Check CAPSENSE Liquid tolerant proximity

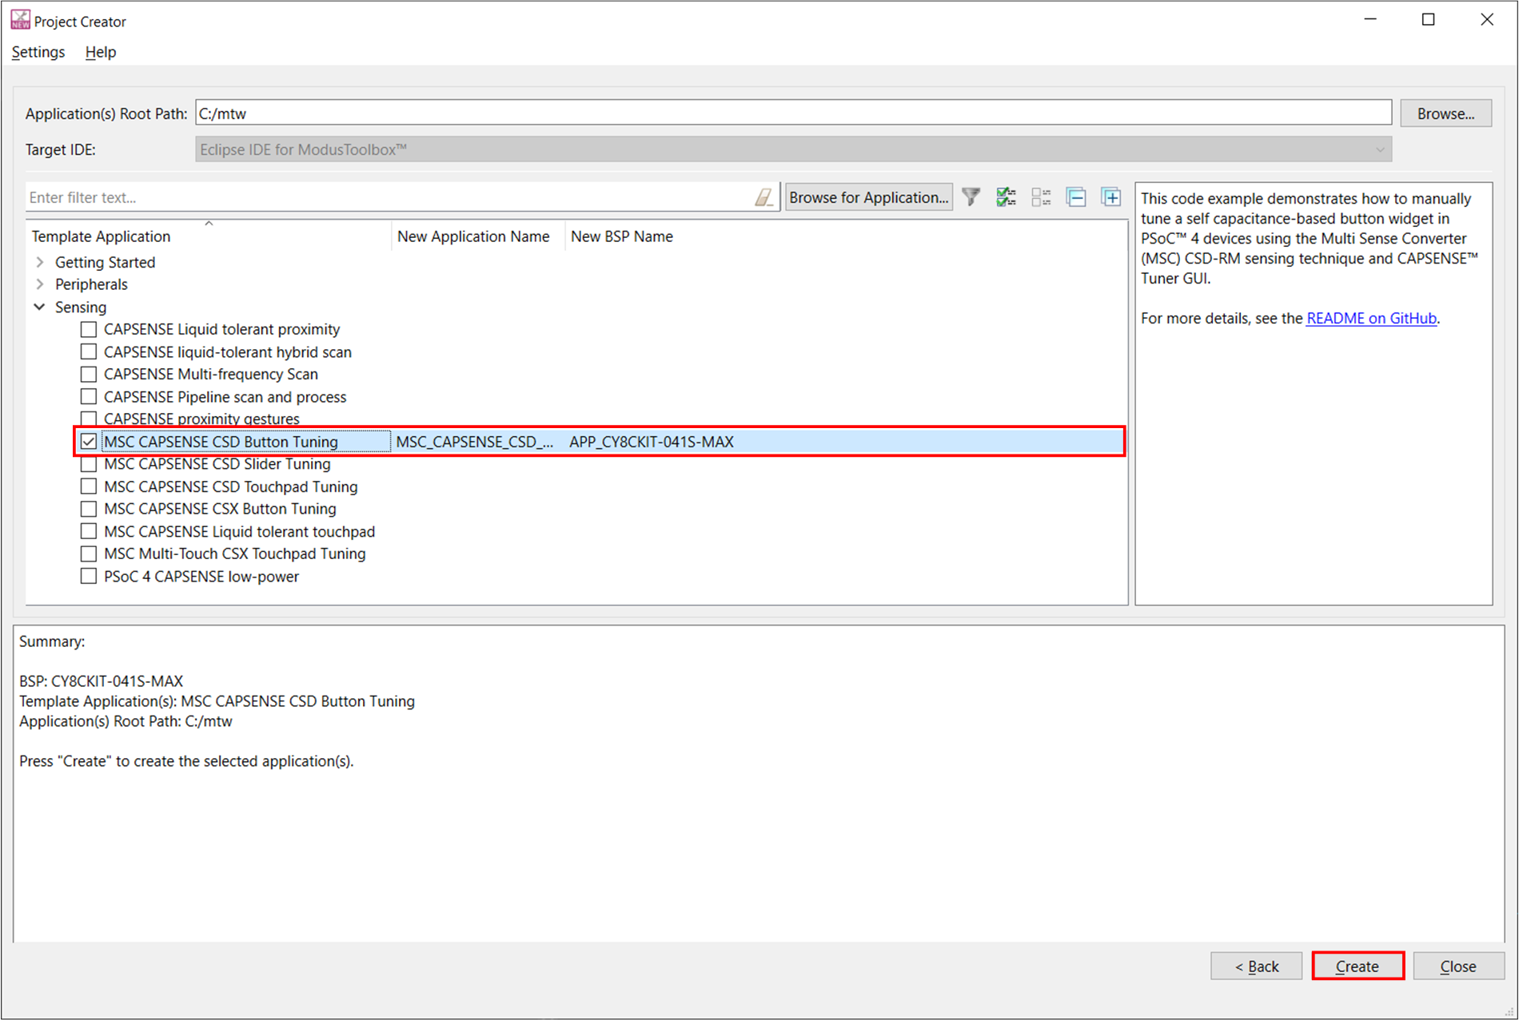pyautogui.click(x=89, y=329)
